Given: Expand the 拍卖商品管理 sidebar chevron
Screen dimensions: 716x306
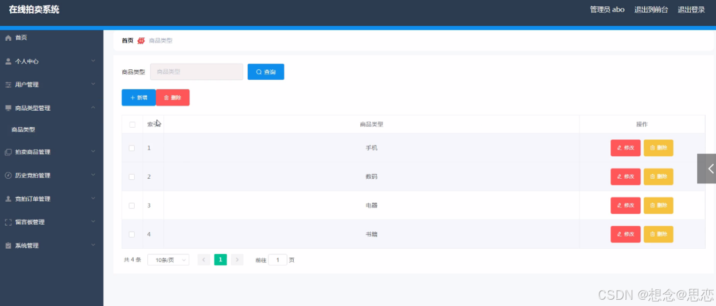Looking at the screenshot, I should click(93, 152).
